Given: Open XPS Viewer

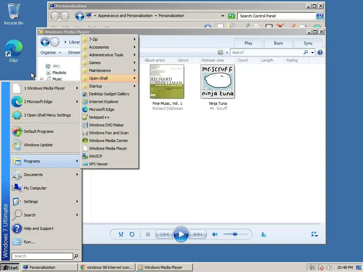Looking at the screenshot, I should coord(110,164).
